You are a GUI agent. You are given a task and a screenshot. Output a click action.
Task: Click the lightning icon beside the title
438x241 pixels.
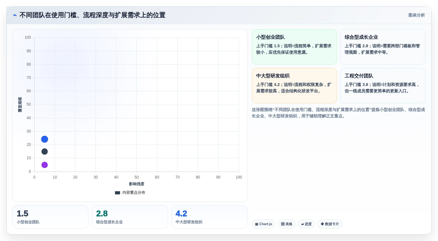coord(15,15)
